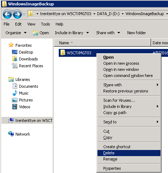Open the Organize dropdown

tap(16, 33)
